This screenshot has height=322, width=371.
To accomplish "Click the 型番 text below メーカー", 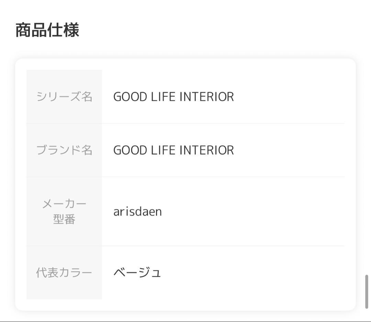I will click(x=64, y=219).
